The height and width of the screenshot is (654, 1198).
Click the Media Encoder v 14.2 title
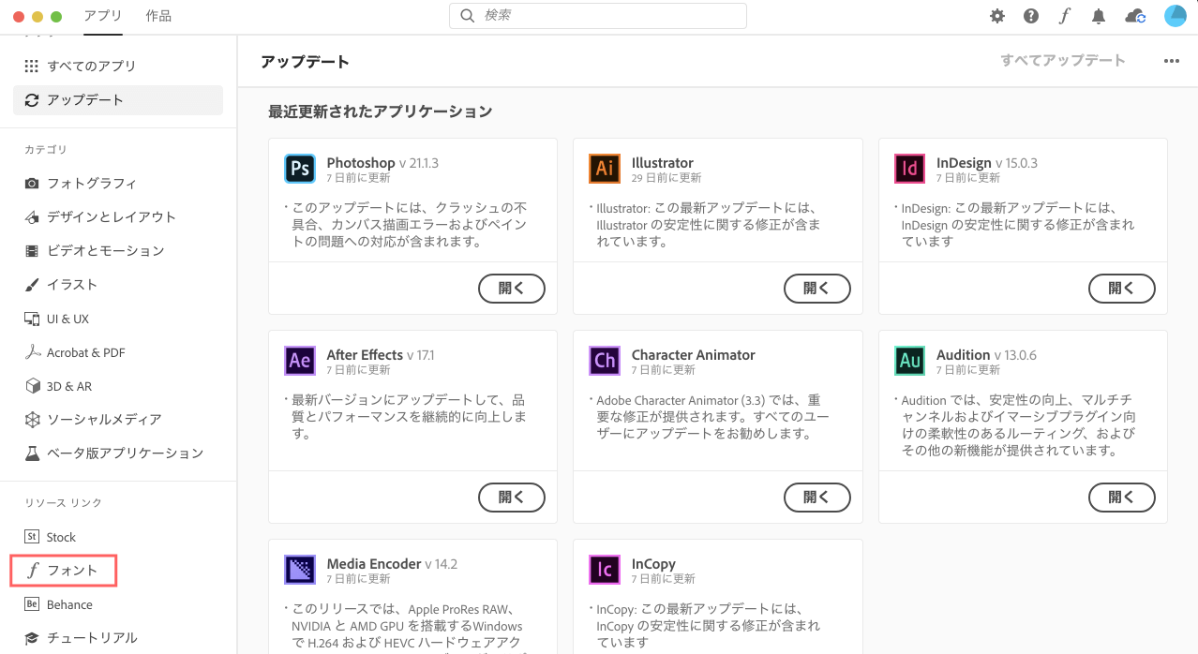pyautogui.click(x=392, y=564)
